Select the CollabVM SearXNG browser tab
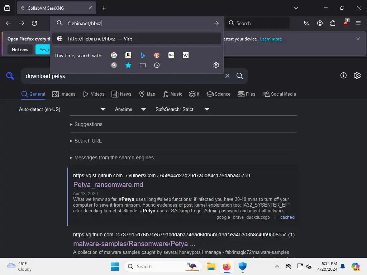367x275 pixels. coord(56,8)
